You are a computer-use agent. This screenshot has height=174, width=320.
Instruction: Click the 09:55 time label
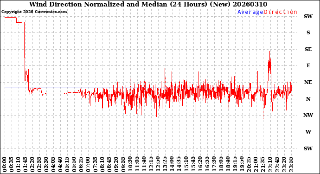point(123,165)
